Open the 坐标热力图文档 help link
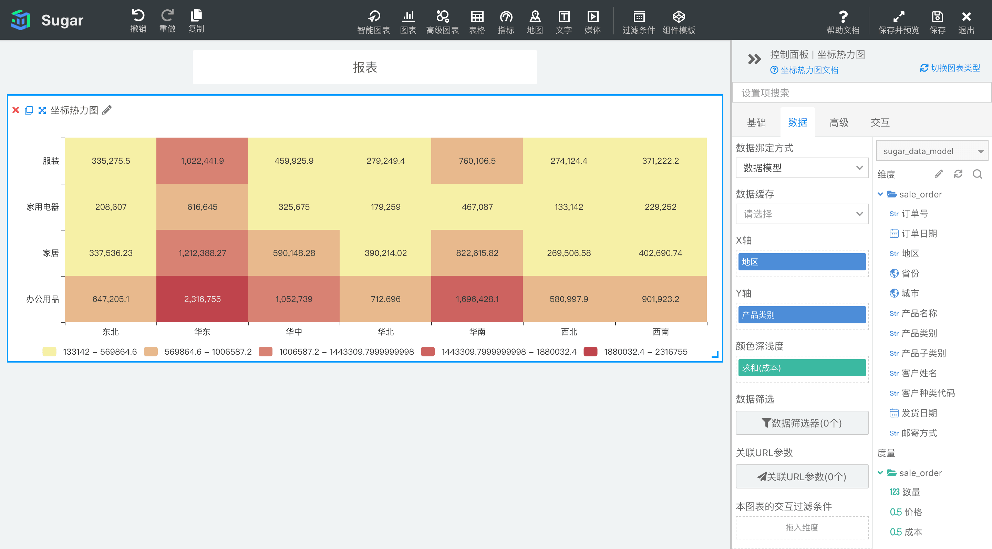992x549 pixels. click(x=809, y=70)
